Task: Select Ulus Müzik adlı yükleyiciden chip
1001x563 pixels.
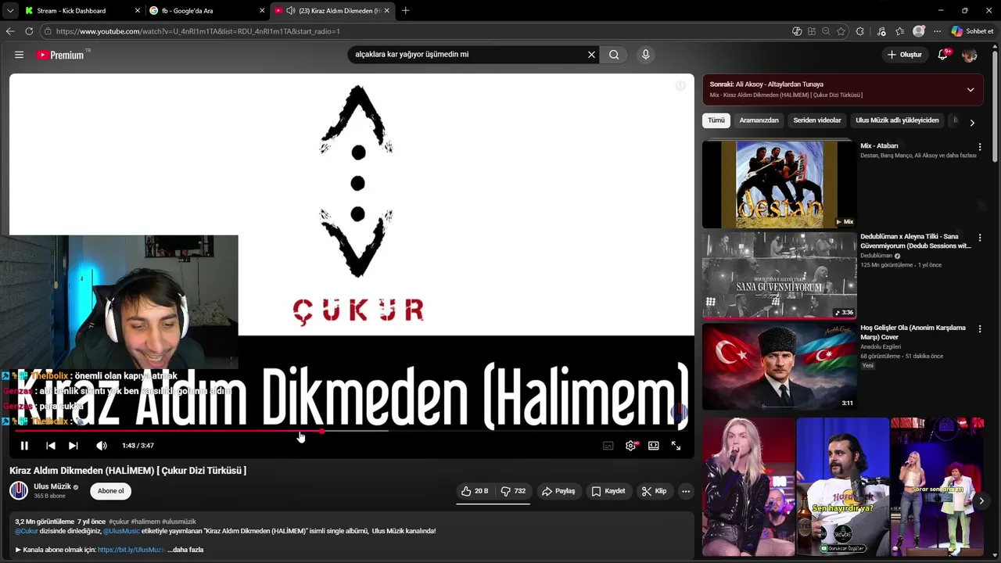Action: (x=897, y=120)
